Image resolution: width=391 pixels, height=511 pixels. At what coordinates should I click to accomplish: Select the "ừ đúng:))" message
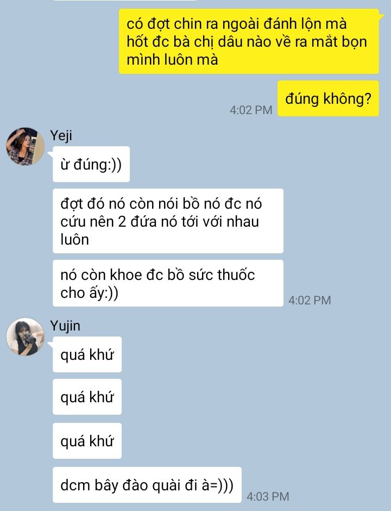pyautogui.click(x=91, y=164)
